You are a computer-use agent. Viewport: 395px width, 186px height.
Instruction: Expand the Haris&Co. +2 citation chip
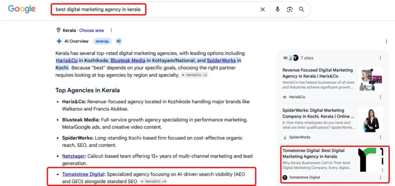194,75
